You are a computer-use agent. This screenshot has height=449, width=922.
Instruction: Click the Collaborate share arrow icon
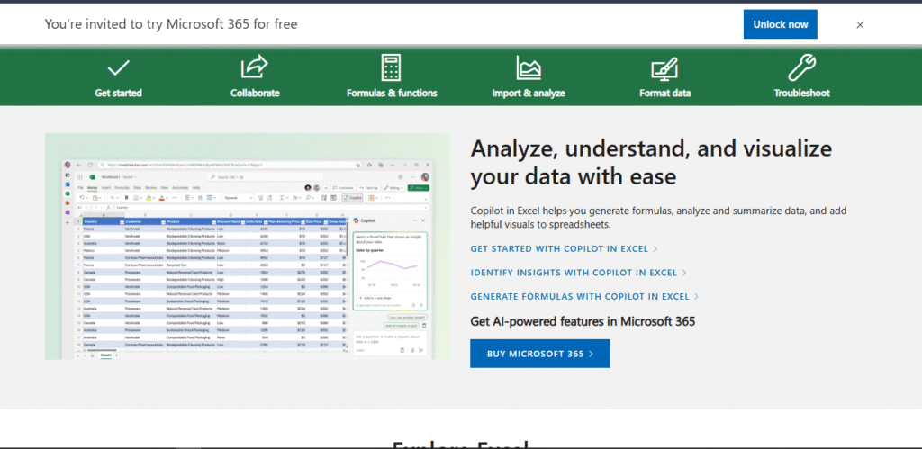coord(255,67)
